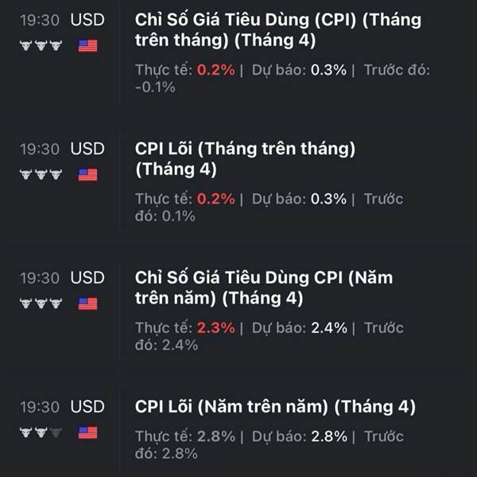Click the three-bull volatility icons on the first CPI row

point(41,45)
